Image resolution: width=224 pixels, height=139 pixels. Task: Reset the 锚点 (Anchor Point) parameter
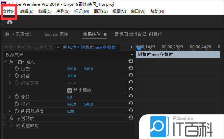[x=130, y=104]
